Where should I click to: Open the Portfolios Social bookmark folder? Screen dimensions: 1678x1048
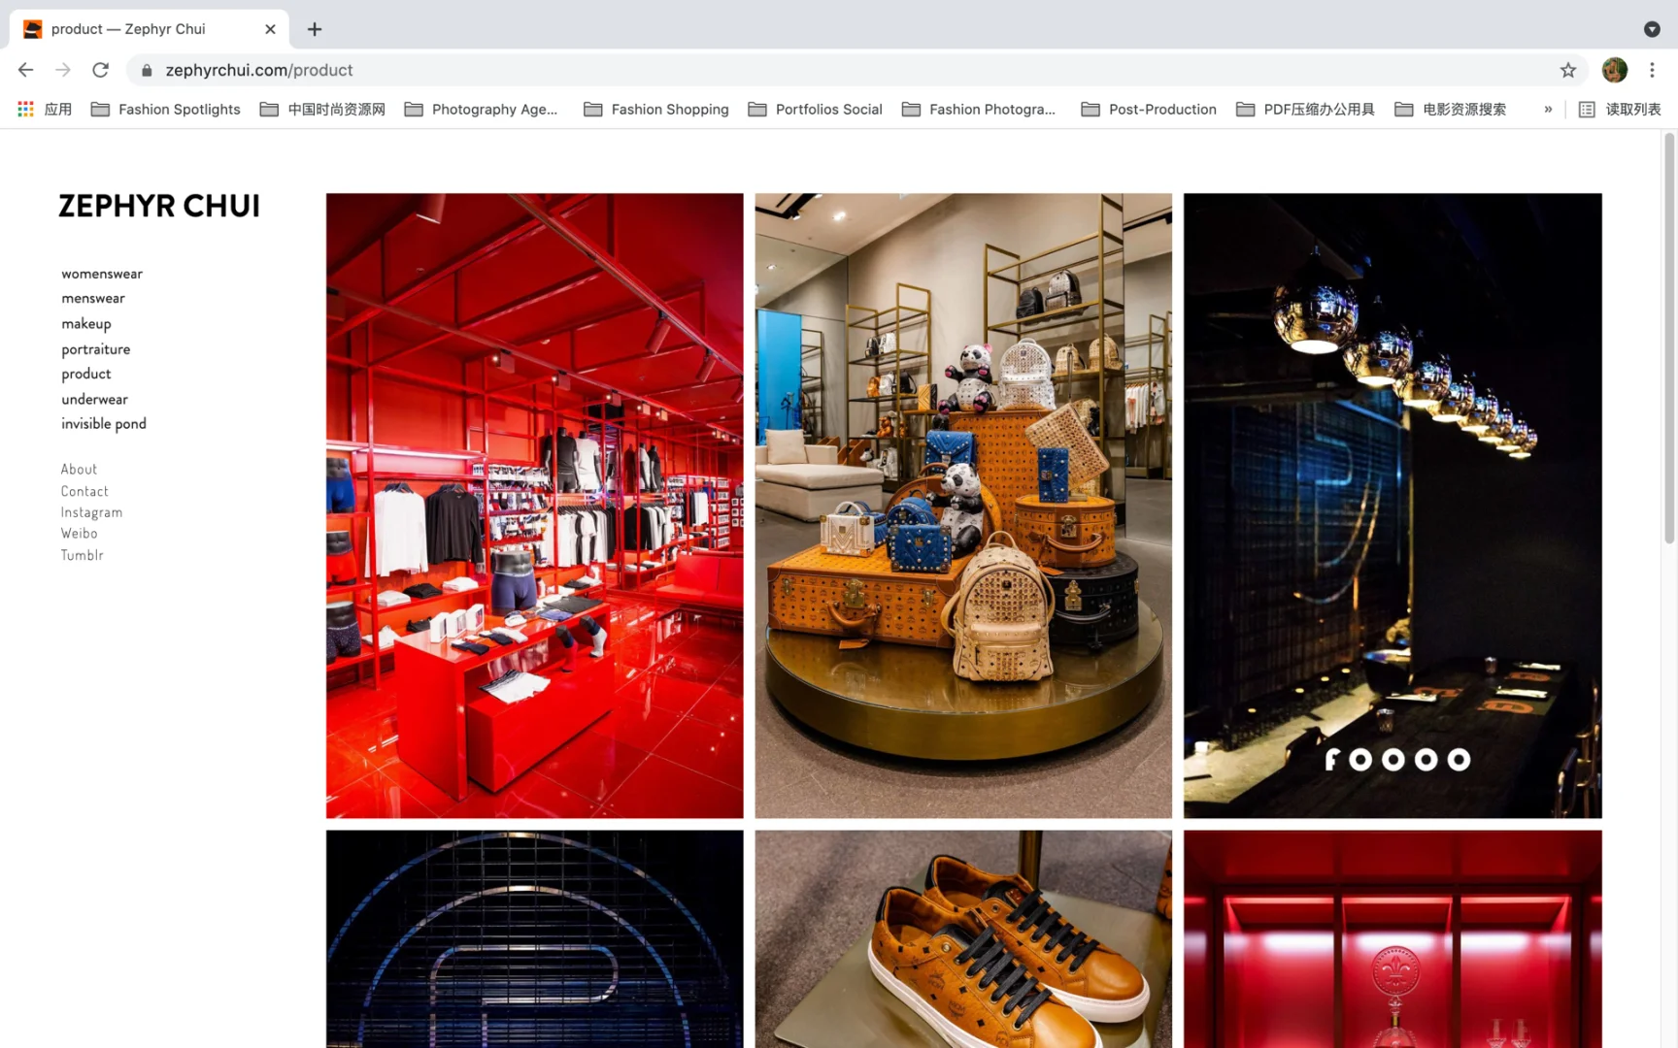tap(816, 109)
